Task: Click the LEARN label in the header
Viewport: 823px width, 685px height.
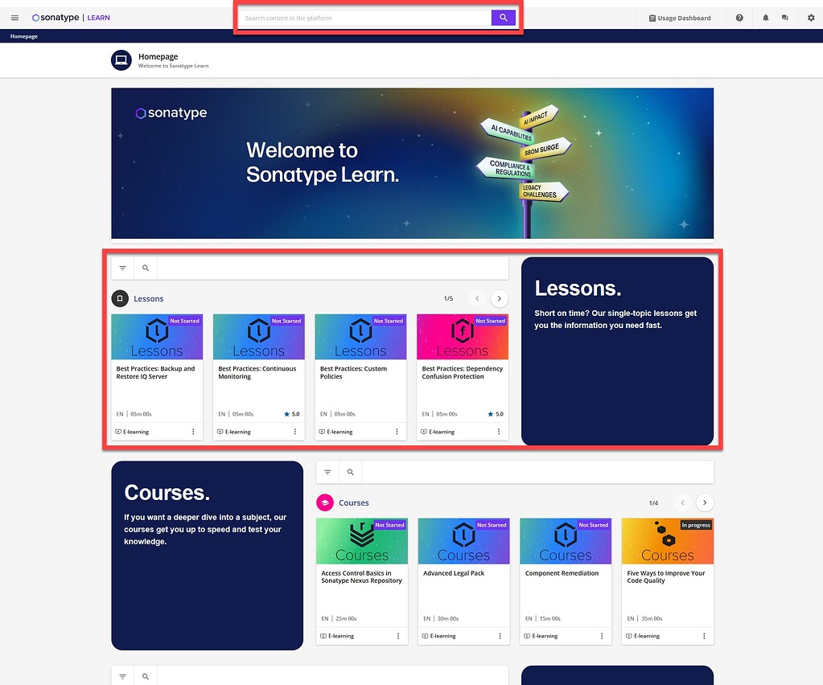Action: click(x=98, y=17)
